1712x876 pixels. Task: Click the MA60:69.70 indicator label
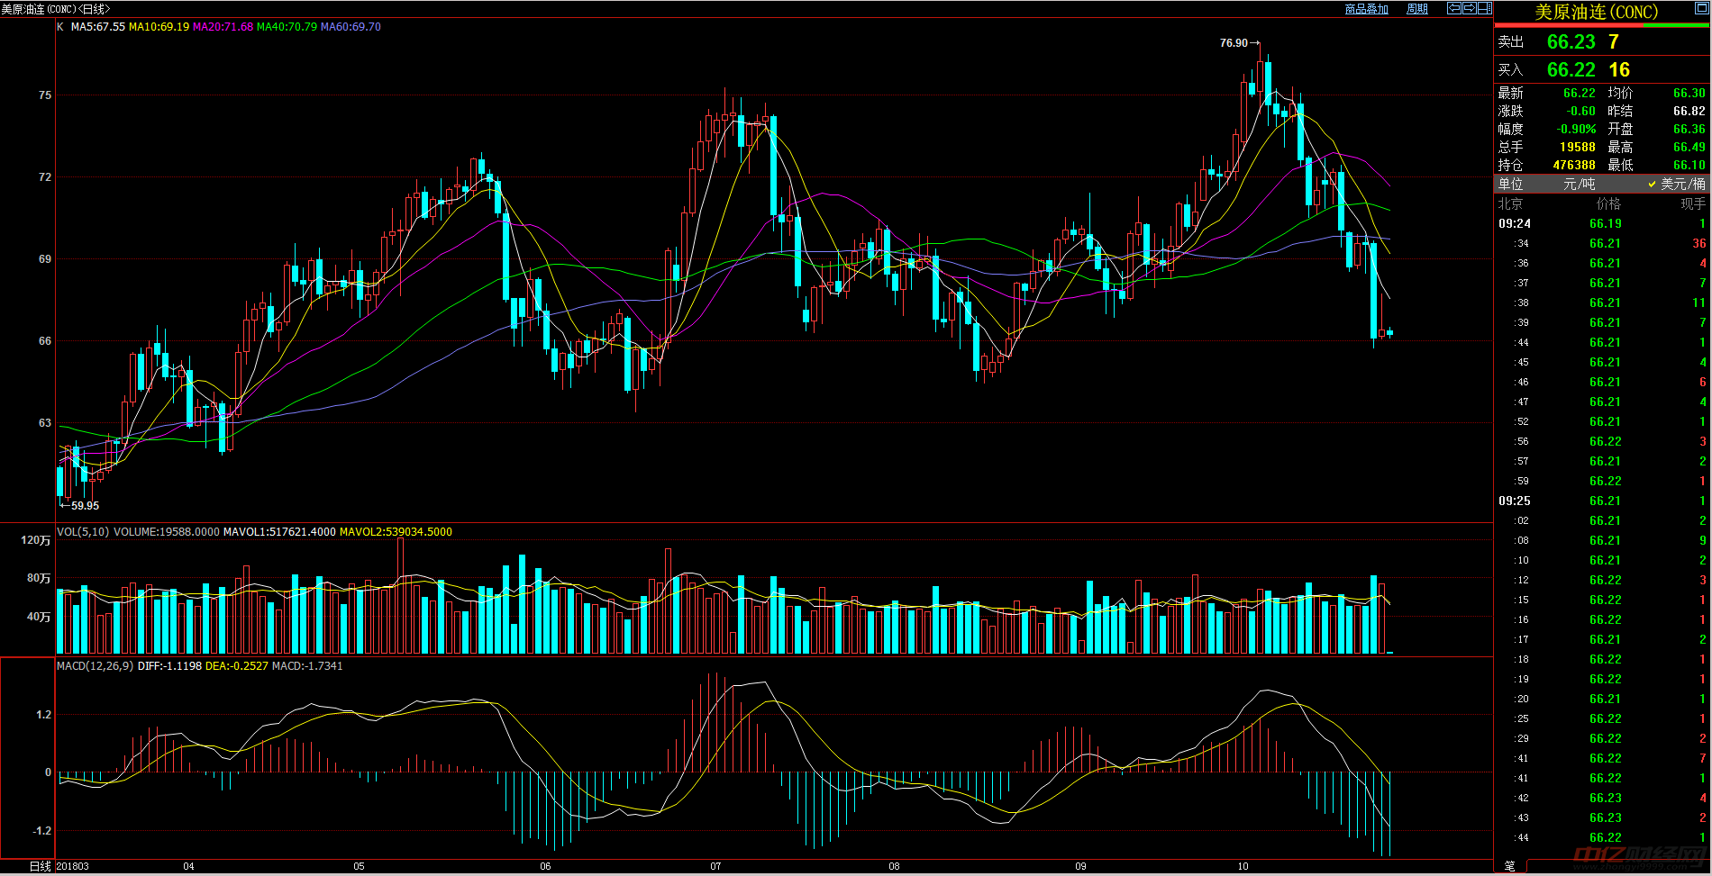351,27
